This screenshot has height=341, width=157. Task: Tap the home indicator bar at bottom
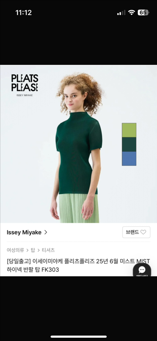[78, 337]
